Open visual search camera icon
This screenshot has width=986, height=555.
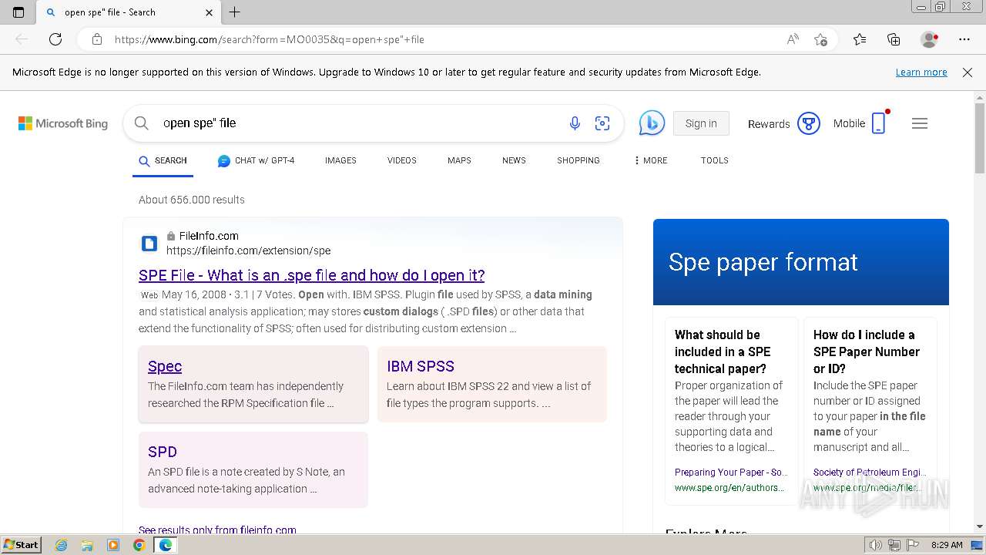pyautogui.click(x=602, y=123)
